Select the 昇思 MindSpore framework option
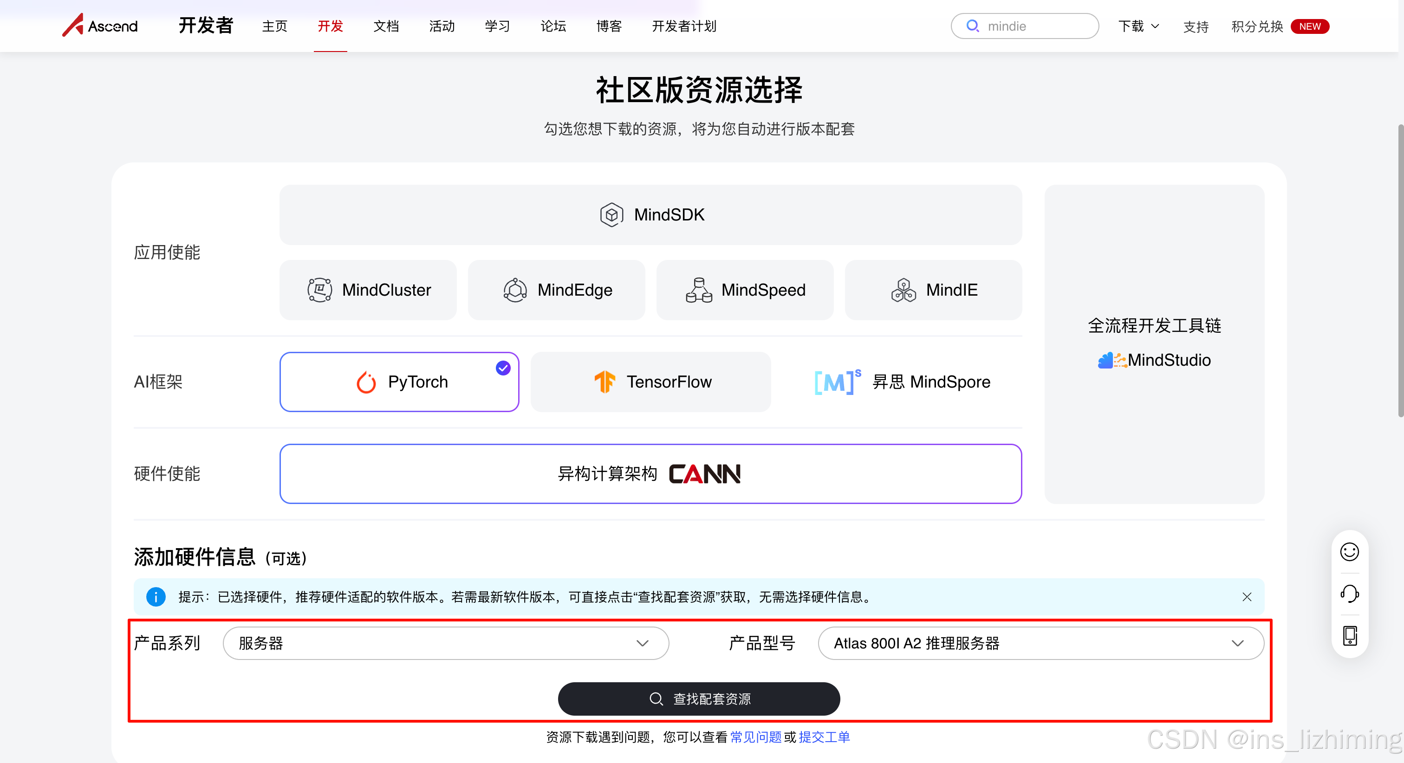The width and height of the screenshot is (1404, 763). point(902,381)
